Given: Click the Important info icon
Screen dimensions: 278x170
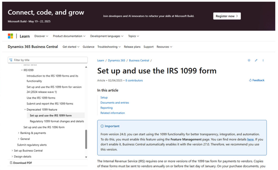Looking at the screenshot, I should click(x=102, y=126).
